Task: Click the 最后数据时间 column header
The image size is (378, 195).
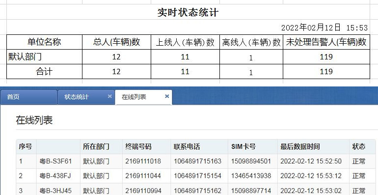Action: pyautogui.click(x=313, y=146)
